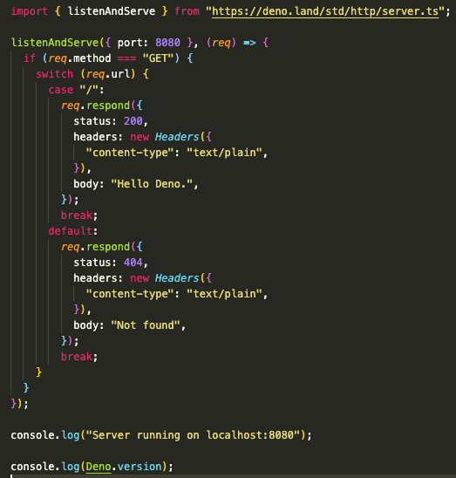
Task: Click 'respond' in the call following default:
Action: point(108,247)
